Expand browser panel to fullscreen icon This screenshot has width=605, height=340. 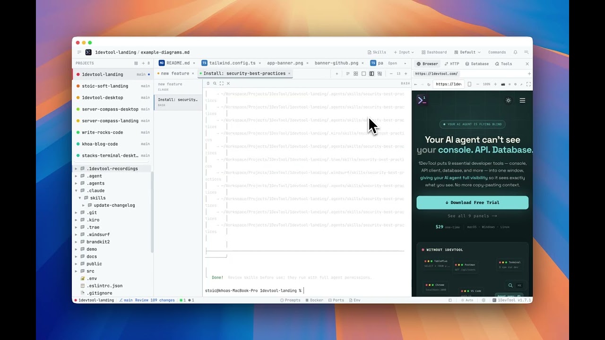click(528, 85)
